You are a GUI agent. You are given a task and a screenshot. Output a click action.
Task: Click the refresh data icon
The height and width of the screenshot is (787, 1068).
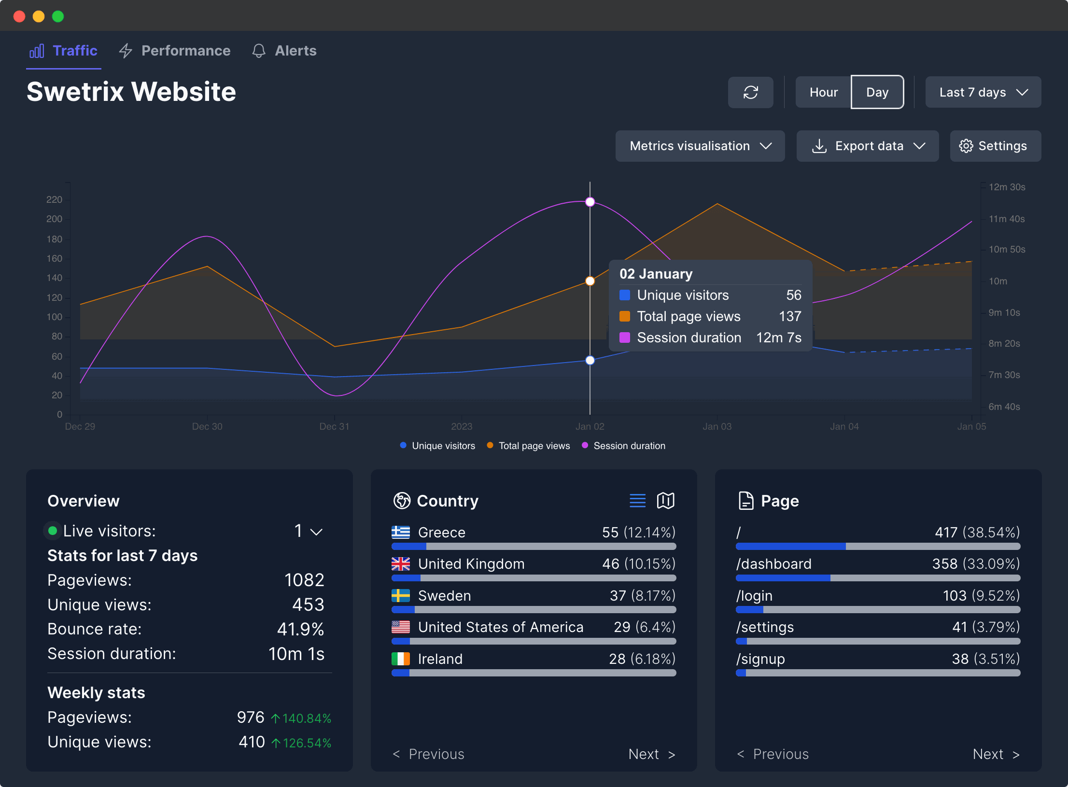coord(750,92)
